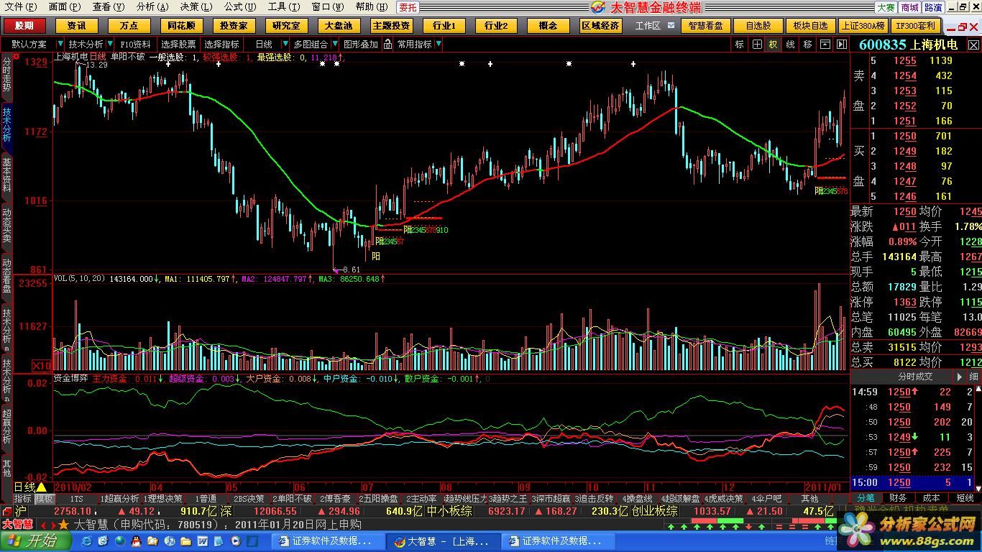
Task: Open the 路演 link at top right
Action: 933,7
